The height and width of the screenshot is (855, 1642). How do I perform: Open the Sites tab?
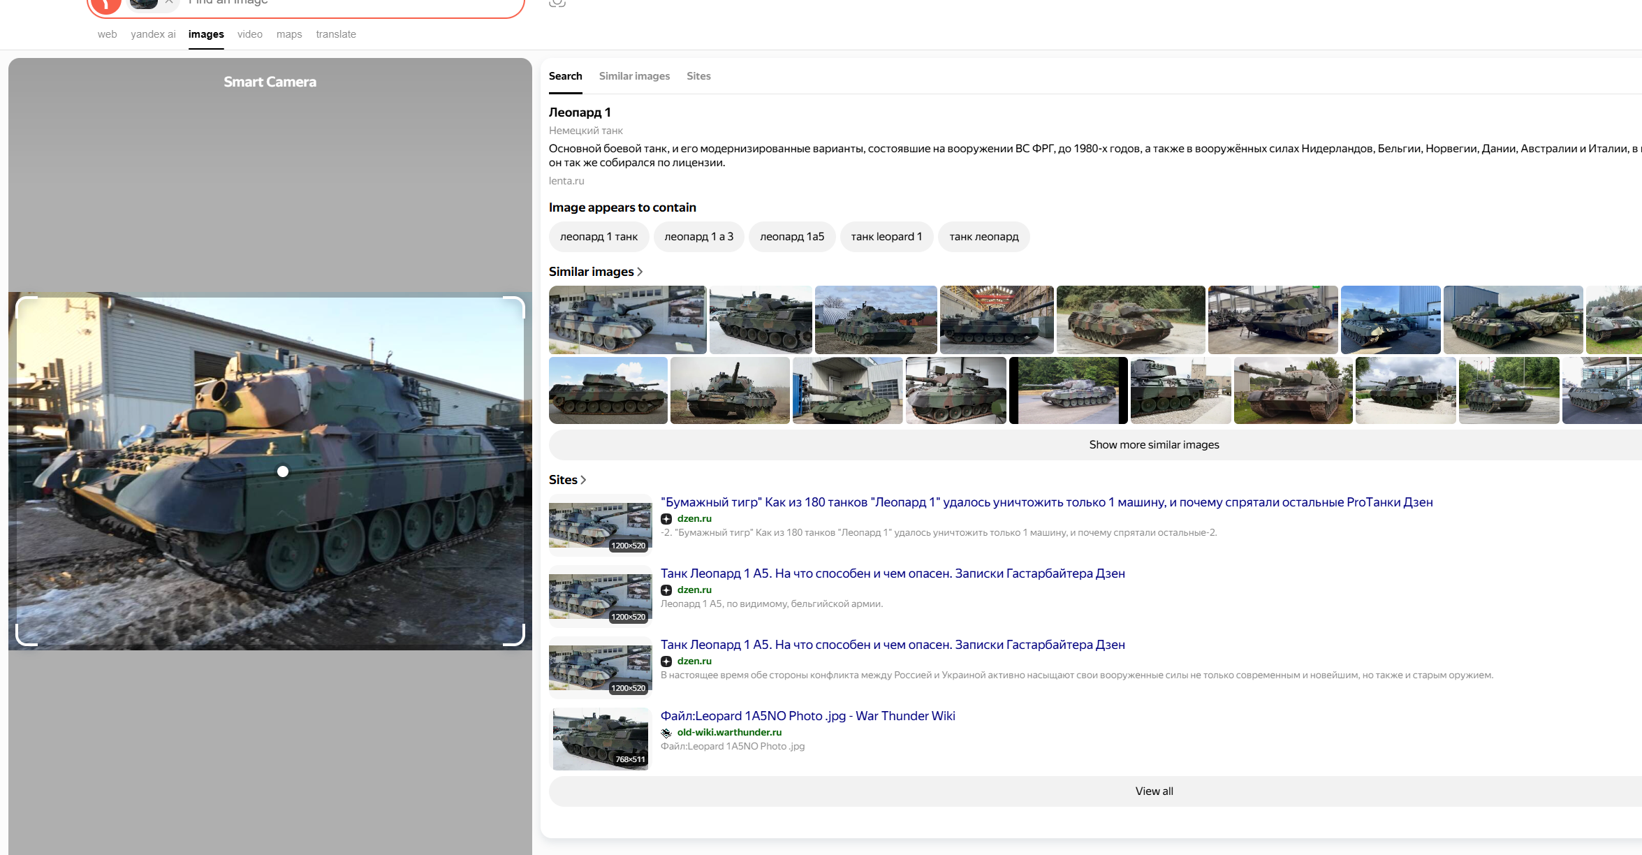(698, 76)
